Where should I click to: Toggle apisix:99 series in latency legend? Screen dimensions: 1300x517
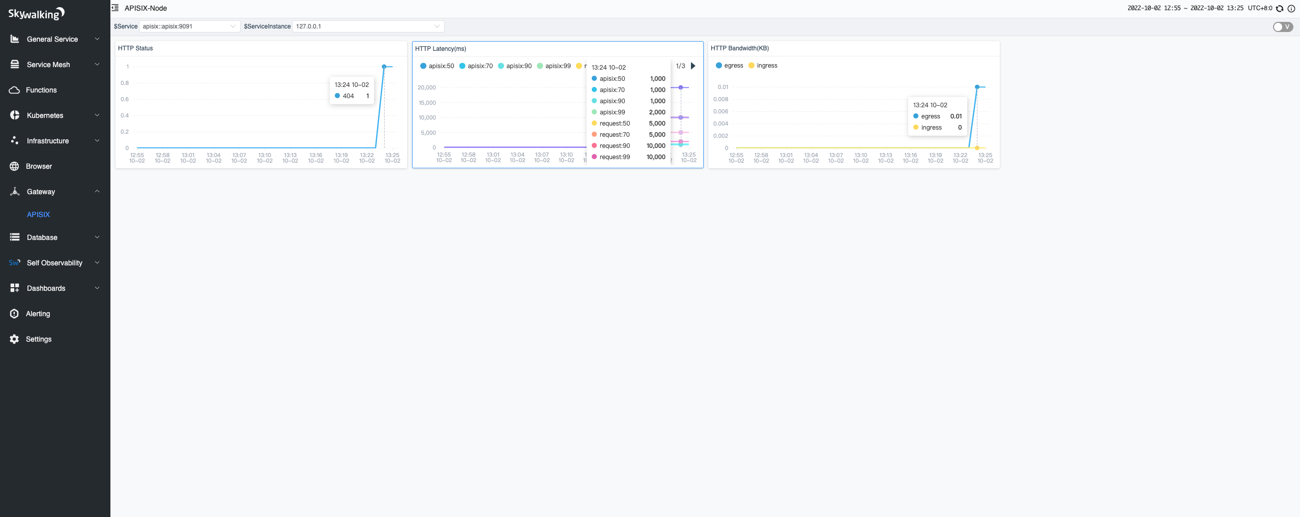point(554,66)
